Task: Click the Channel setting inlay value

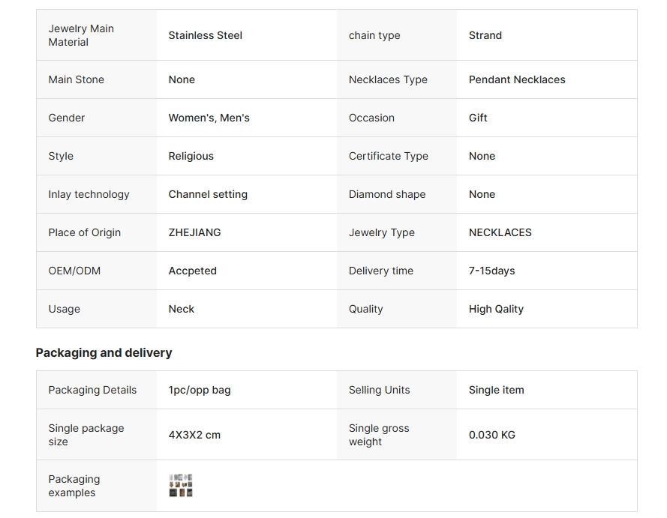Action: click(208, 194)
